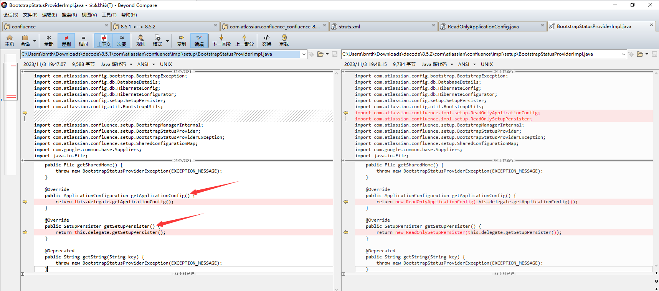Viewport: 659px width, 291px height.
Task: Copy right ReadOnlyApplicationConfig return line to left
Action: tap(346, 202)
